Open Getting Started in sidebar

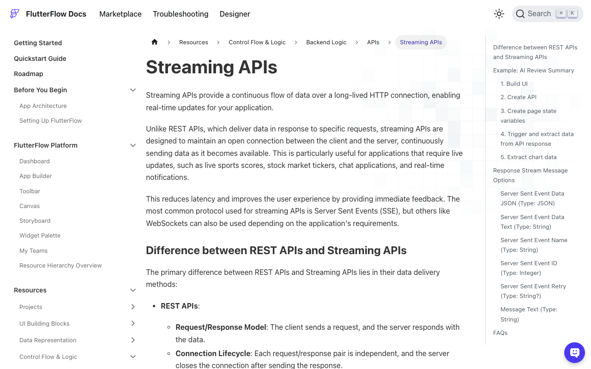pyautogui.click(x=38, y=43)
